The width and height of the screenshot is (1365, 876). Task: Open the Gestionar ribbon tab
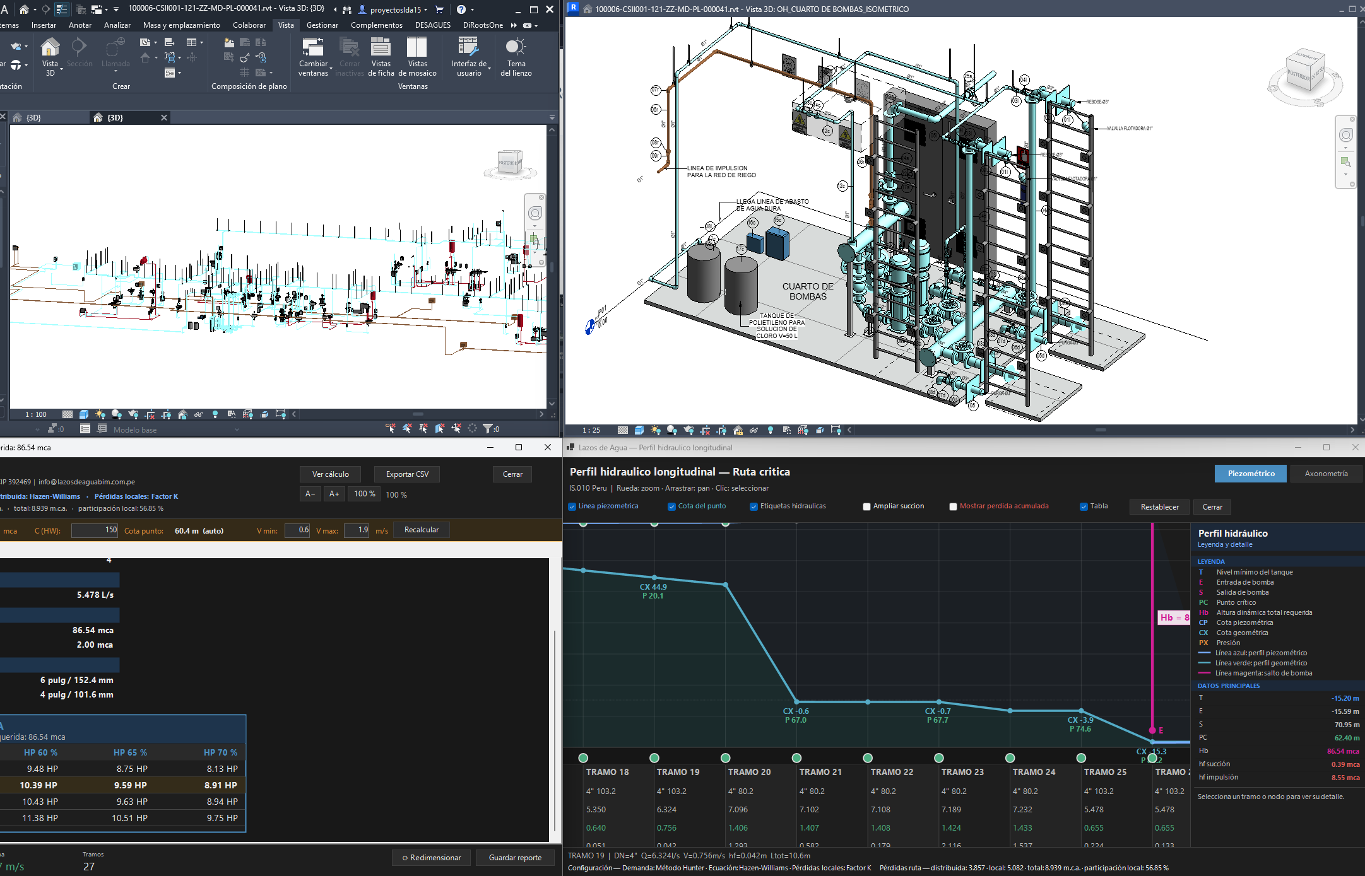coord(322,25)
